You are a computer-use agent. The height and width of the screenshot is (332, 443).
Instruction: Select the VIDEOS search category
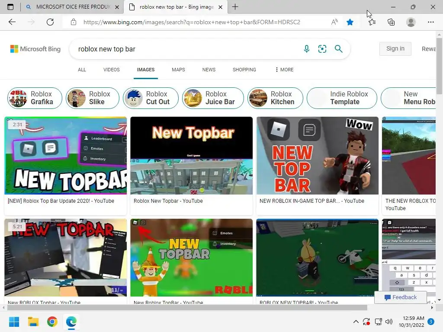[x=111, y=70]
